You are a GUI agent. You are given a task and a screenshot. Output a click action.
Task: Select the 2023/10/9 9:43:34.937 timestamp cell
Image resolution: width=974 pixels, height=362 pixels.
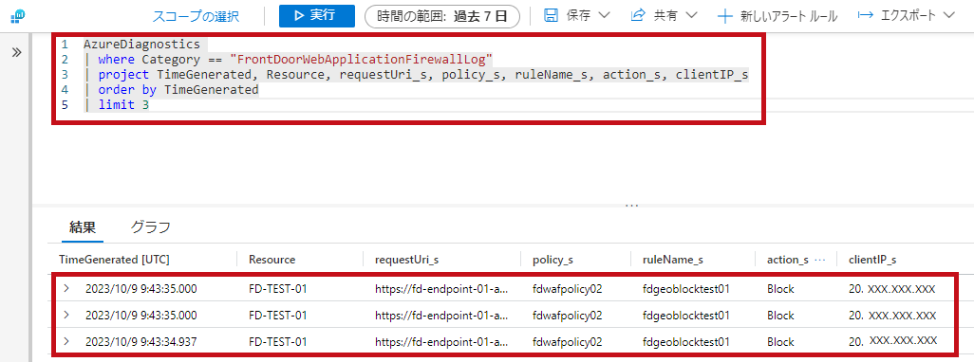[141, 341]
